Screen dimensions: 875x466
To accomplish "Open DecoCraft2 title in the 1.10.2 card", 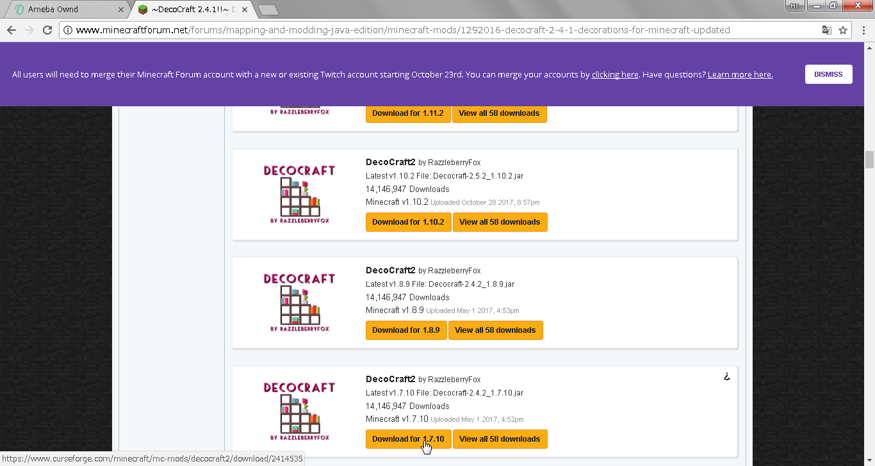I will click(391, 162).
